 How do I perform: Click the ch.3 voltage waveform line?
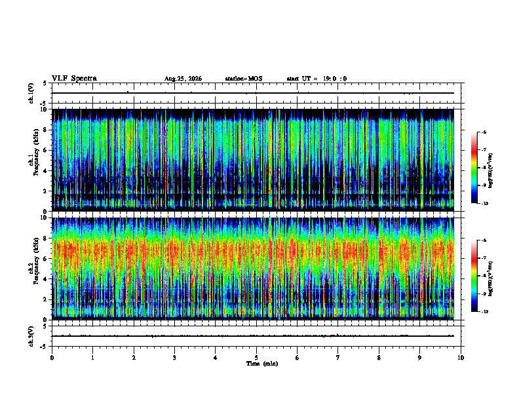[253, 336]
